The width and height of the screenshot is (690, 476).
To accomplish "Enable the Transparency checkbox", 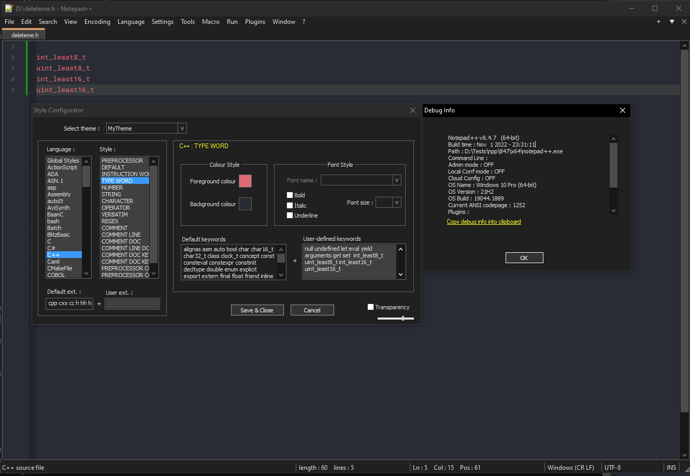I will pyautogui.click(x=370, y=307).
